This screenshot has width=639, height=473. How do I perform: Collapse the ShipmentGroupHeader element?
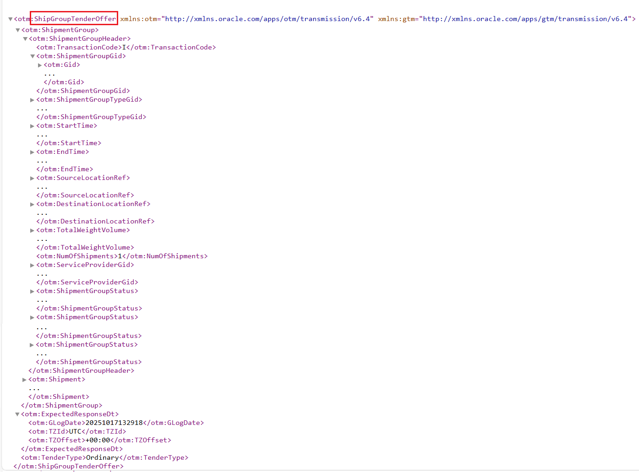(x=25, y=38)
